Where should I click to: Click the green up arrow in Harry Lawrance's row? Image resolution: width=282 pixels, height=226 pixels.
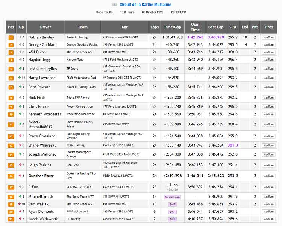click(20, 78)
